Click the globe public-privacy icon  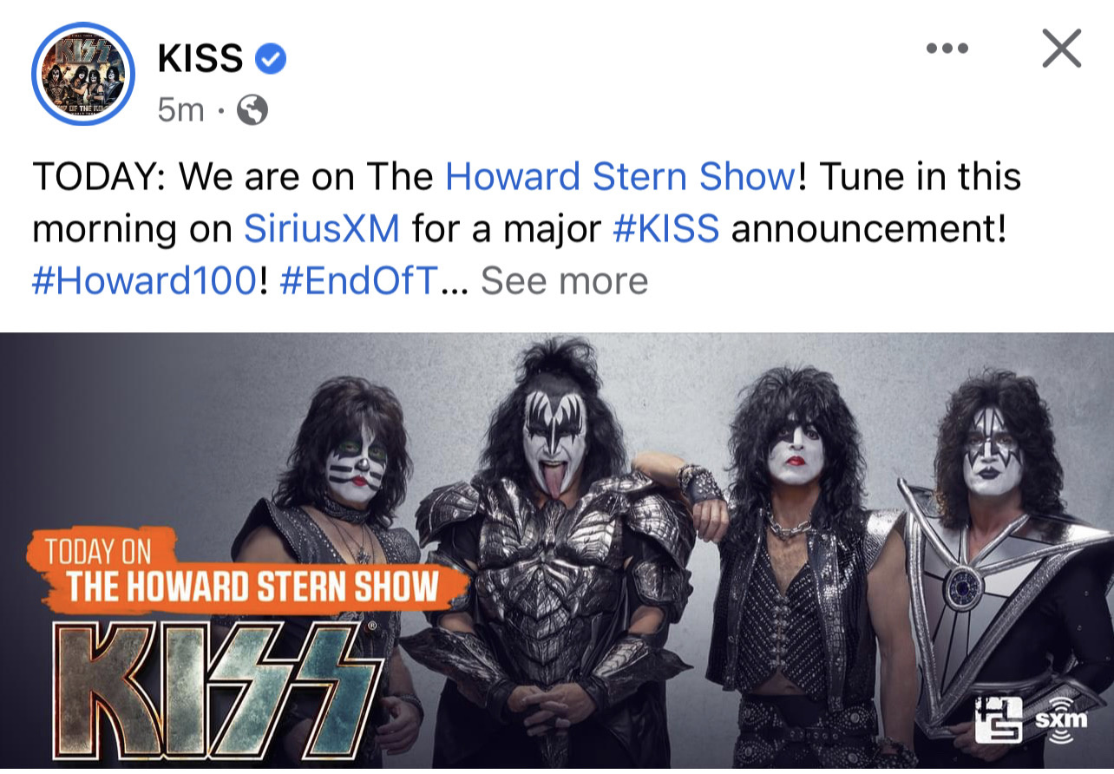click(x=252, y=110)
